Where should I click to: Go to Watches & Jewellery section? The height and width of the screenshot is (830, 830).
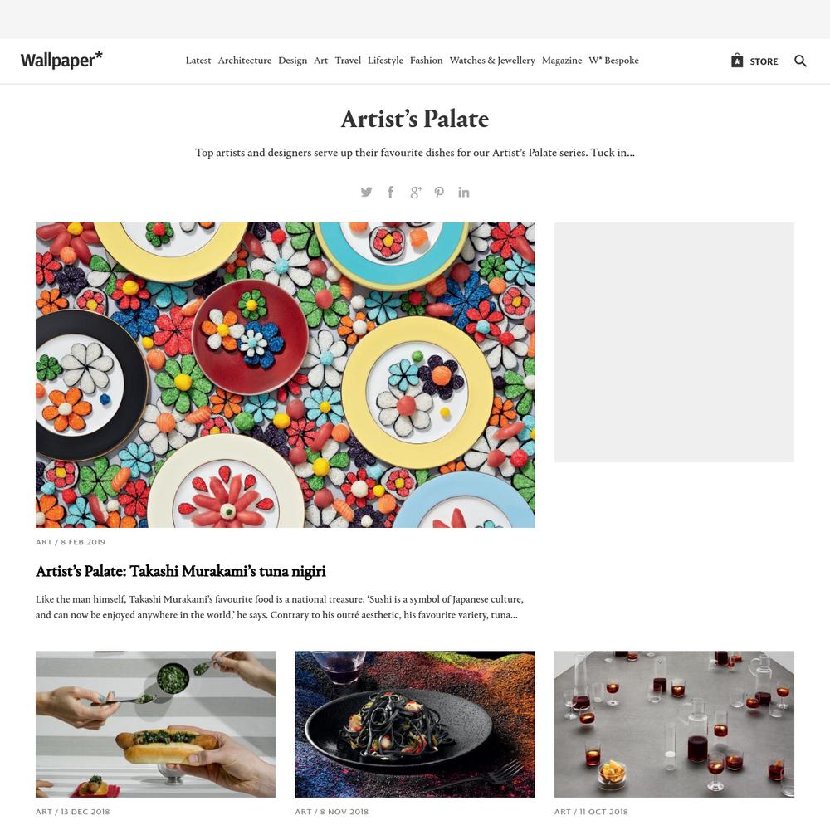(492, 61)
